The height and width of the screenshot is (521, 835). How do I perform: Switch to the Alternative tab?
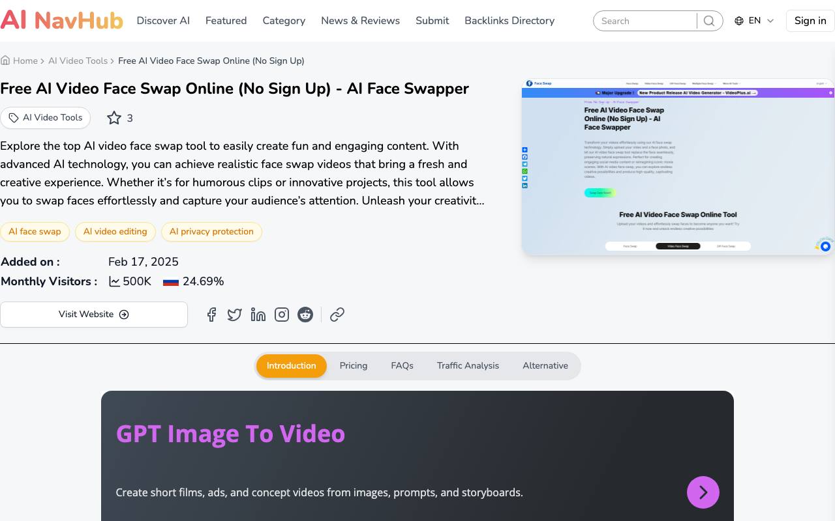pos(545,366)
